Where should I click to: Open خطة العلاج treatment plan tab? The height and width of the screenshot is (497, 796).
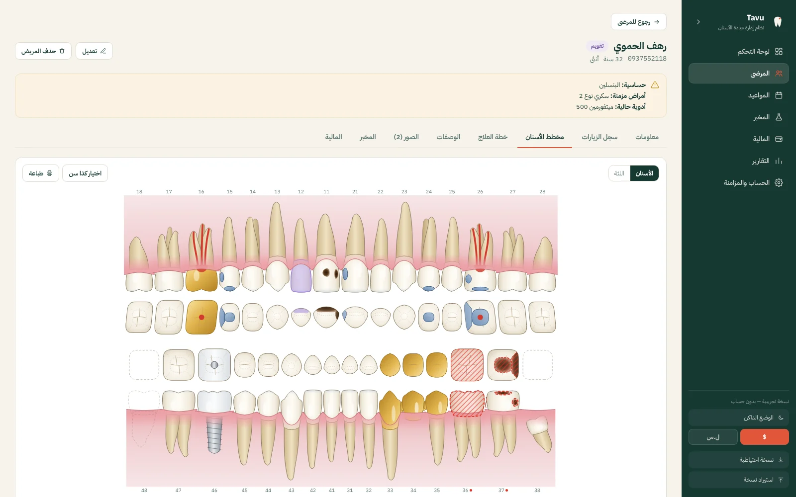(493, 137)
